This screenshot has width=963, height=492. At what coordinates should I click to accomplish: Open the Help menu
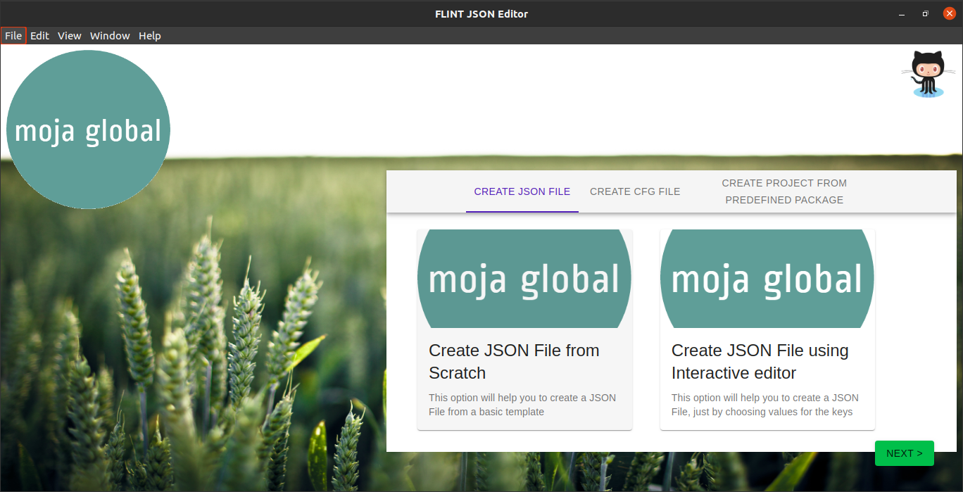150,36
